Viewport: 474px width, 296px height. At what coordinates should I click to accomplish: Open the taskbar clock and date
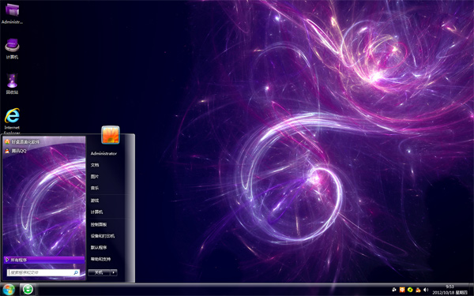pos(450,290)
